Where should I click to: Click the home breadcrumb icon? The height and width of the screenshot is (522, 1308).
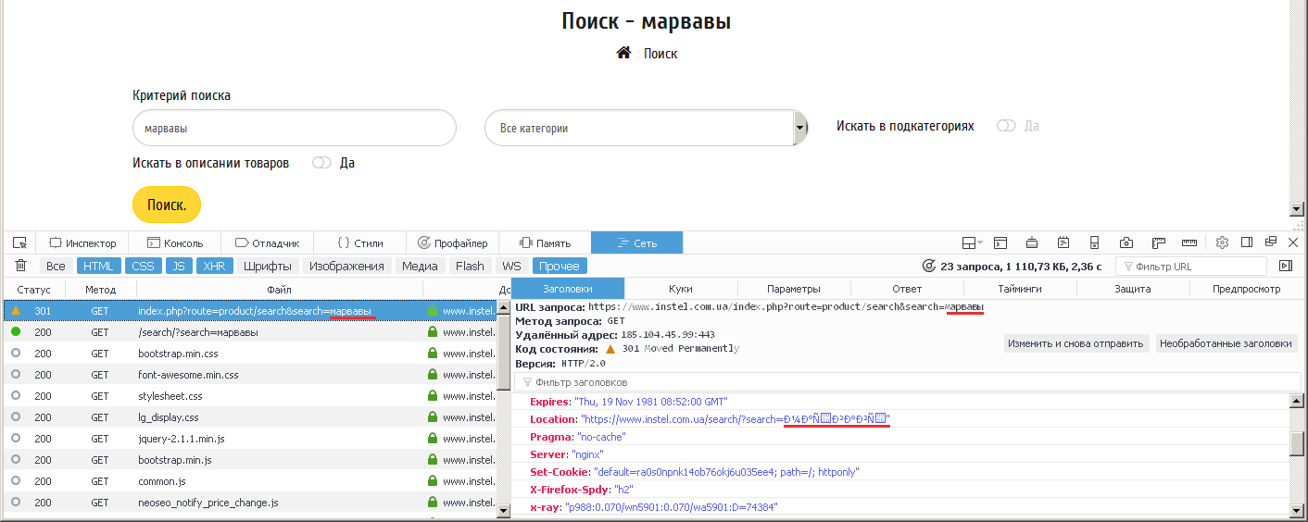point(623,53)
